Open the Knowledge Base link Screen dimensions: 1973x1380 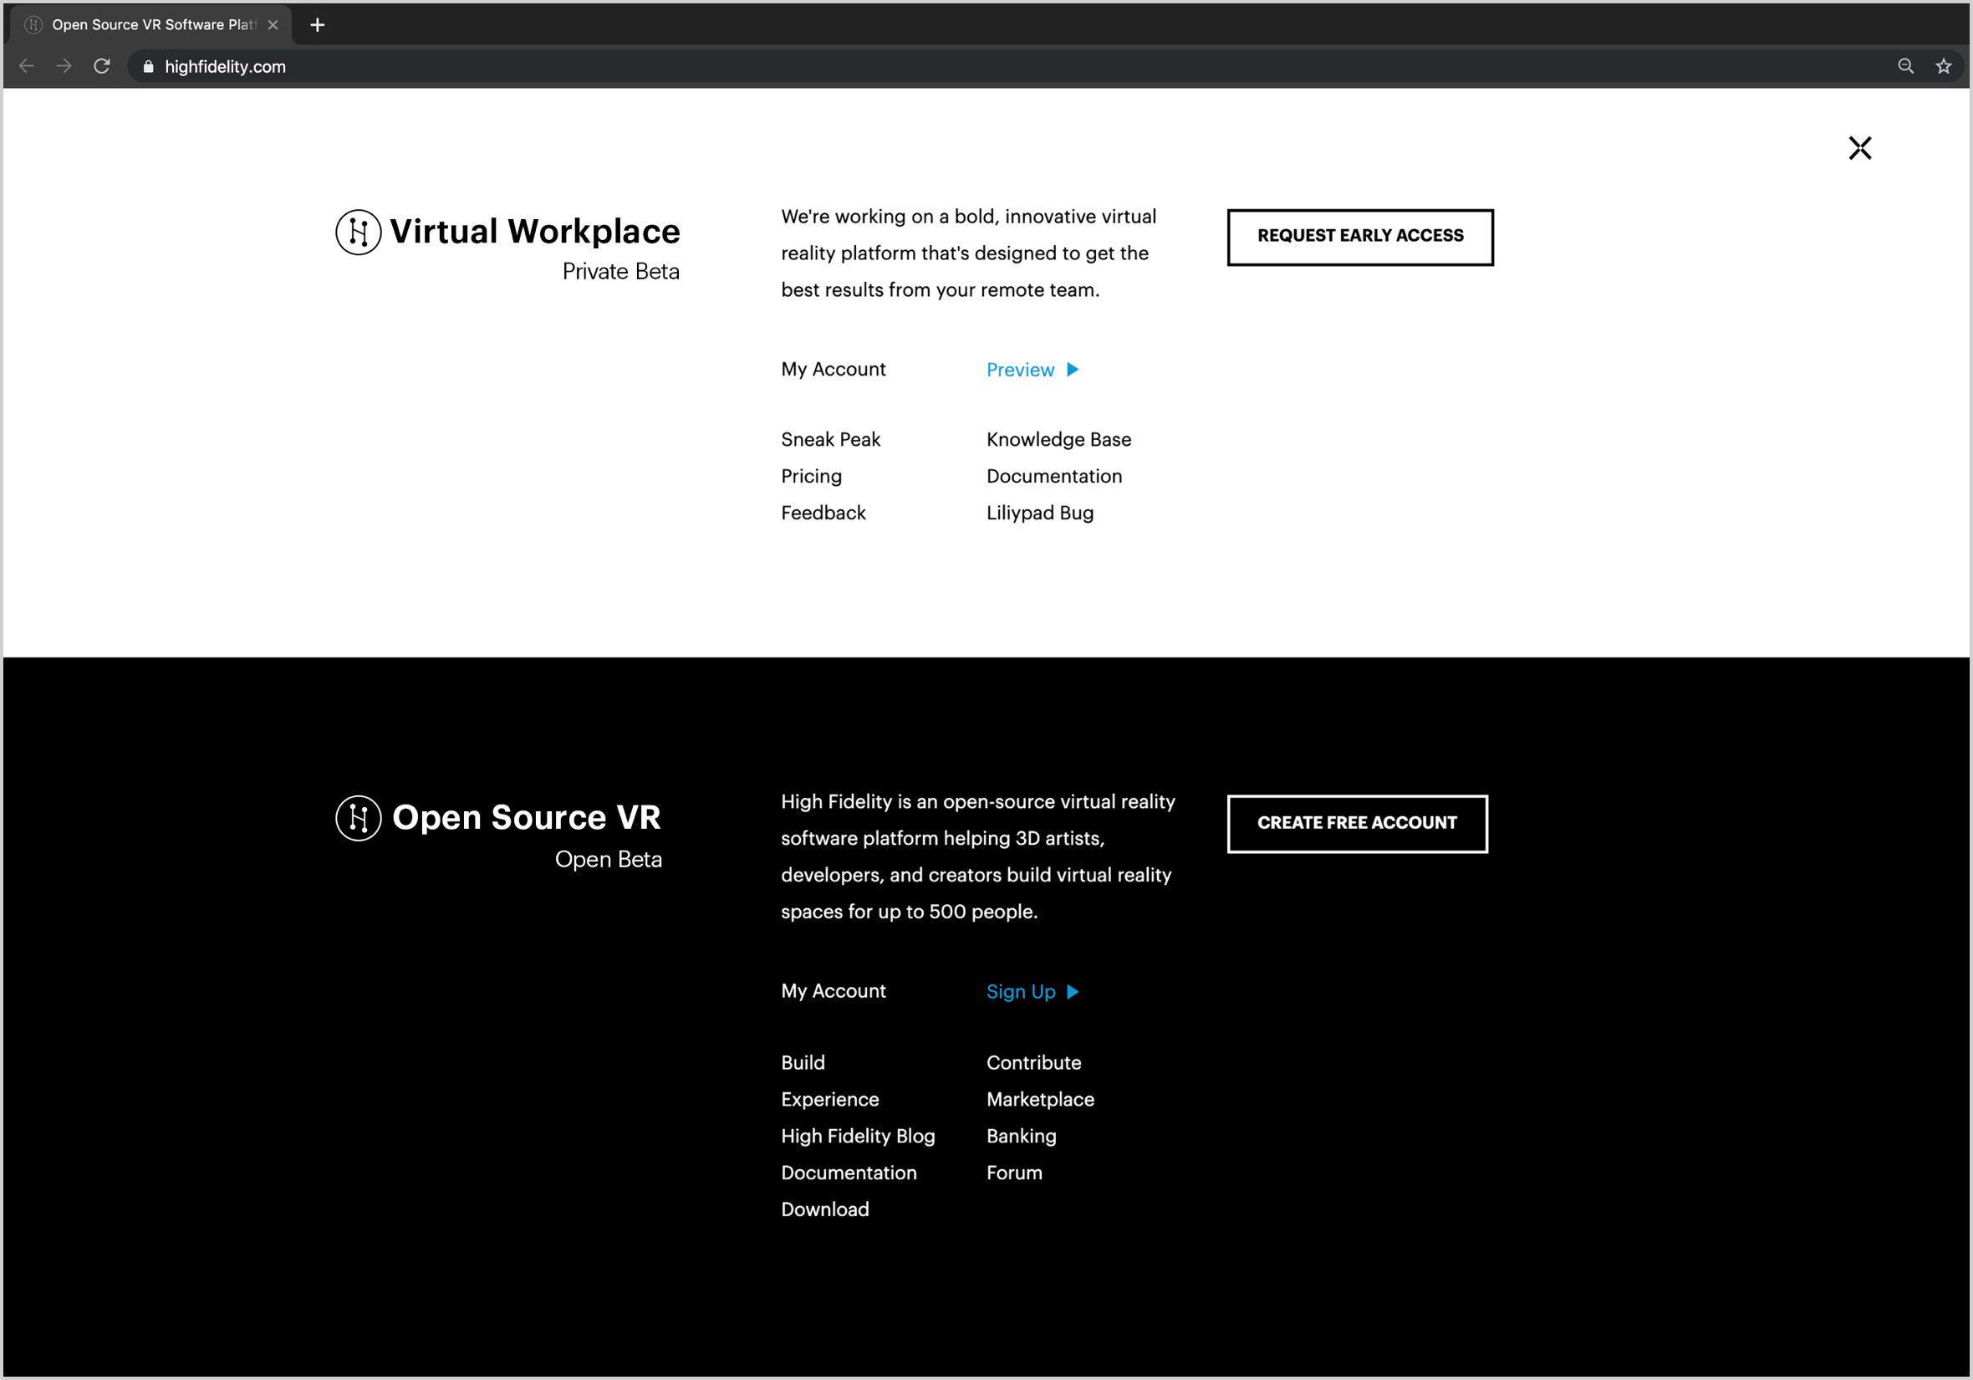[x=1058, y=440]
